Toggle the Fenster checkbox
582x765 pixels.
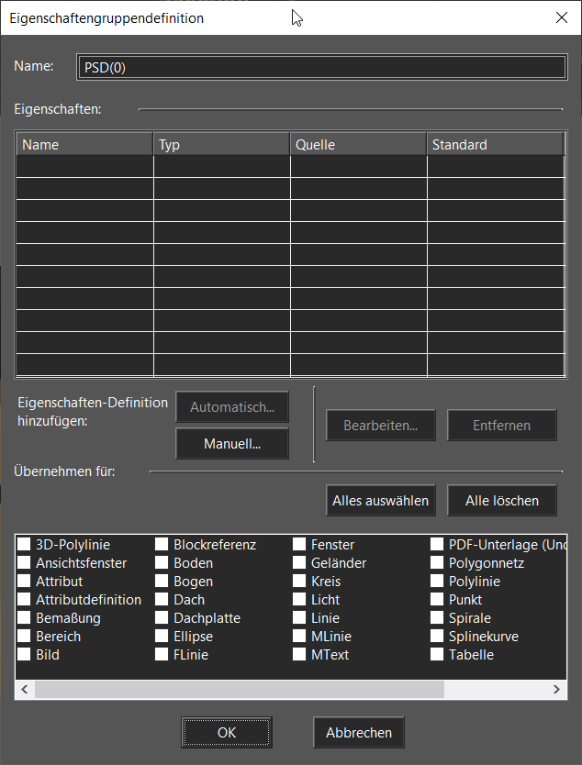300,545
